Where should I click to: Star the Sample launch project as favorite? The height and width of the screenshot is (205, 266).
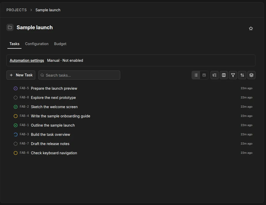pyautogui.click(x=251, y=28)
